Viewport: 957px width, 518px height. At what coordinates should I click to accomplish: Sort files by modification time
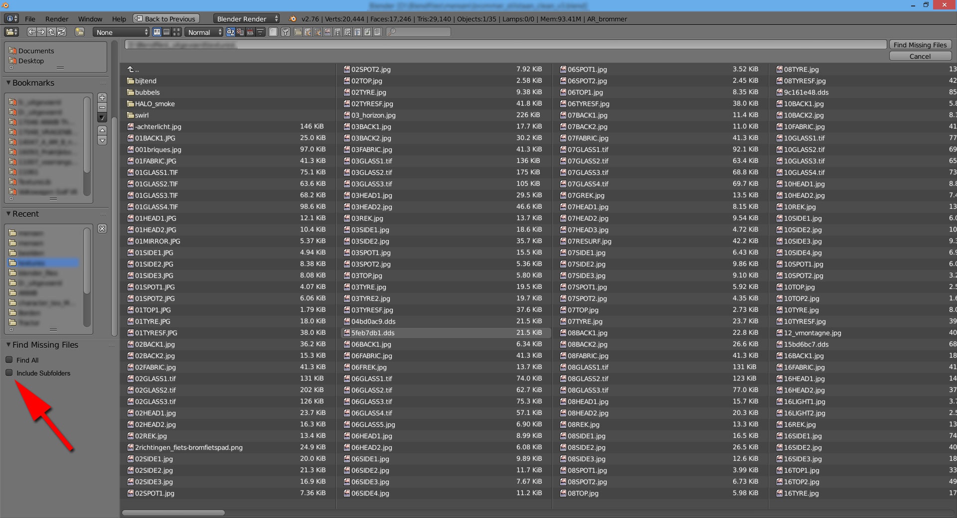coord(250,32)
